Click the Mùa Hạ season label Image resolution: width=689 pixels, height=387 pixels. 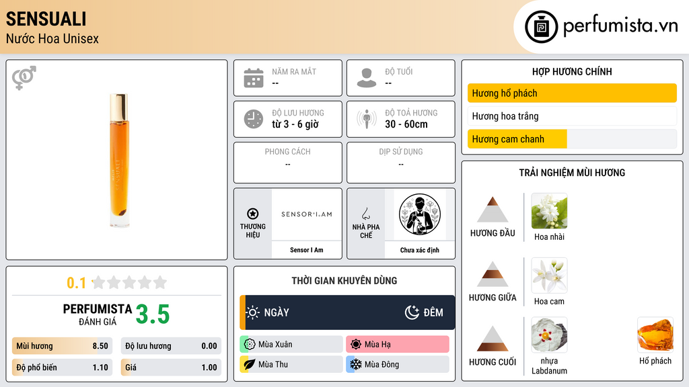click(377, 345)
